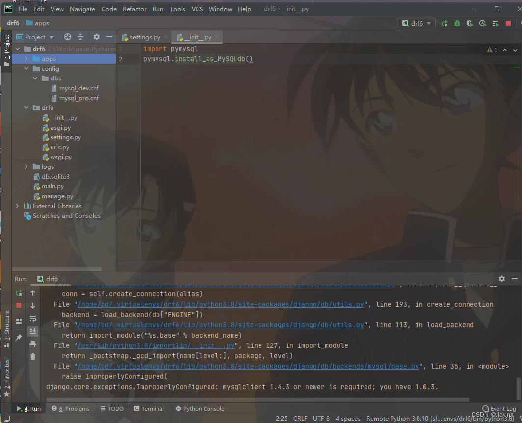Launch the profiler for drf6
522x423 pixels.
(482, 24)
